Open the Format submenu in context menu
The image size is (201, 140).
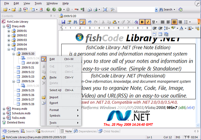click(x=61, y=110)
